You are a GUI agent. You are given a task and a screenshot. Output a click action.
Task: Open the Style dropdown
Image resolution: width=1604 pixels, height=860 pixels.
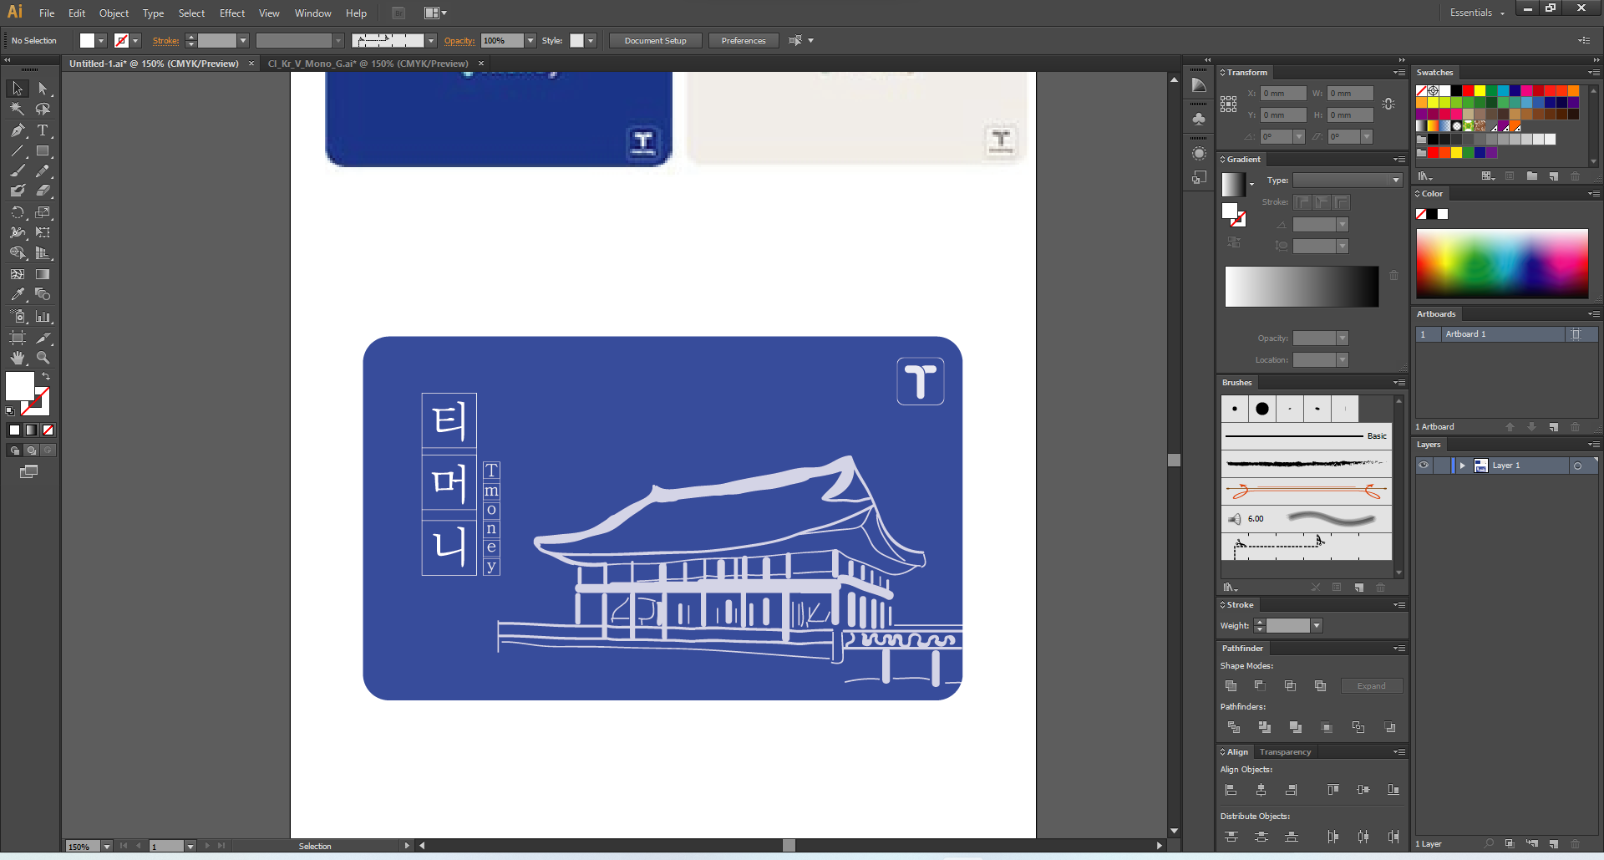tap(591, 41)
